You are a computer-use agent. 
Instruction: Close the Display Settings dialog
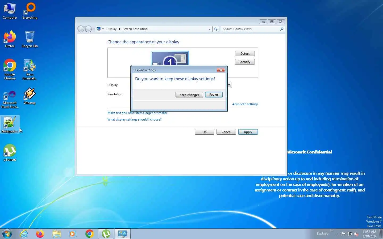tap(221, 70)
